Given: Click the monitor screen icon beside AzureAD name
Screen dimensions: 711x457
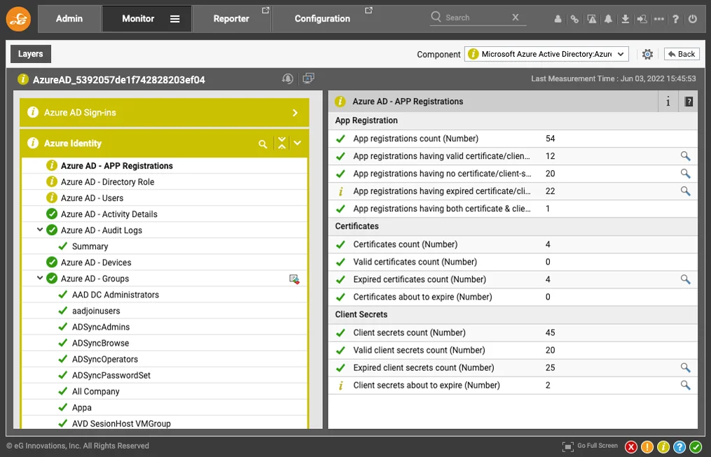Looking at the screenshot, I should [x=308, y=78].
